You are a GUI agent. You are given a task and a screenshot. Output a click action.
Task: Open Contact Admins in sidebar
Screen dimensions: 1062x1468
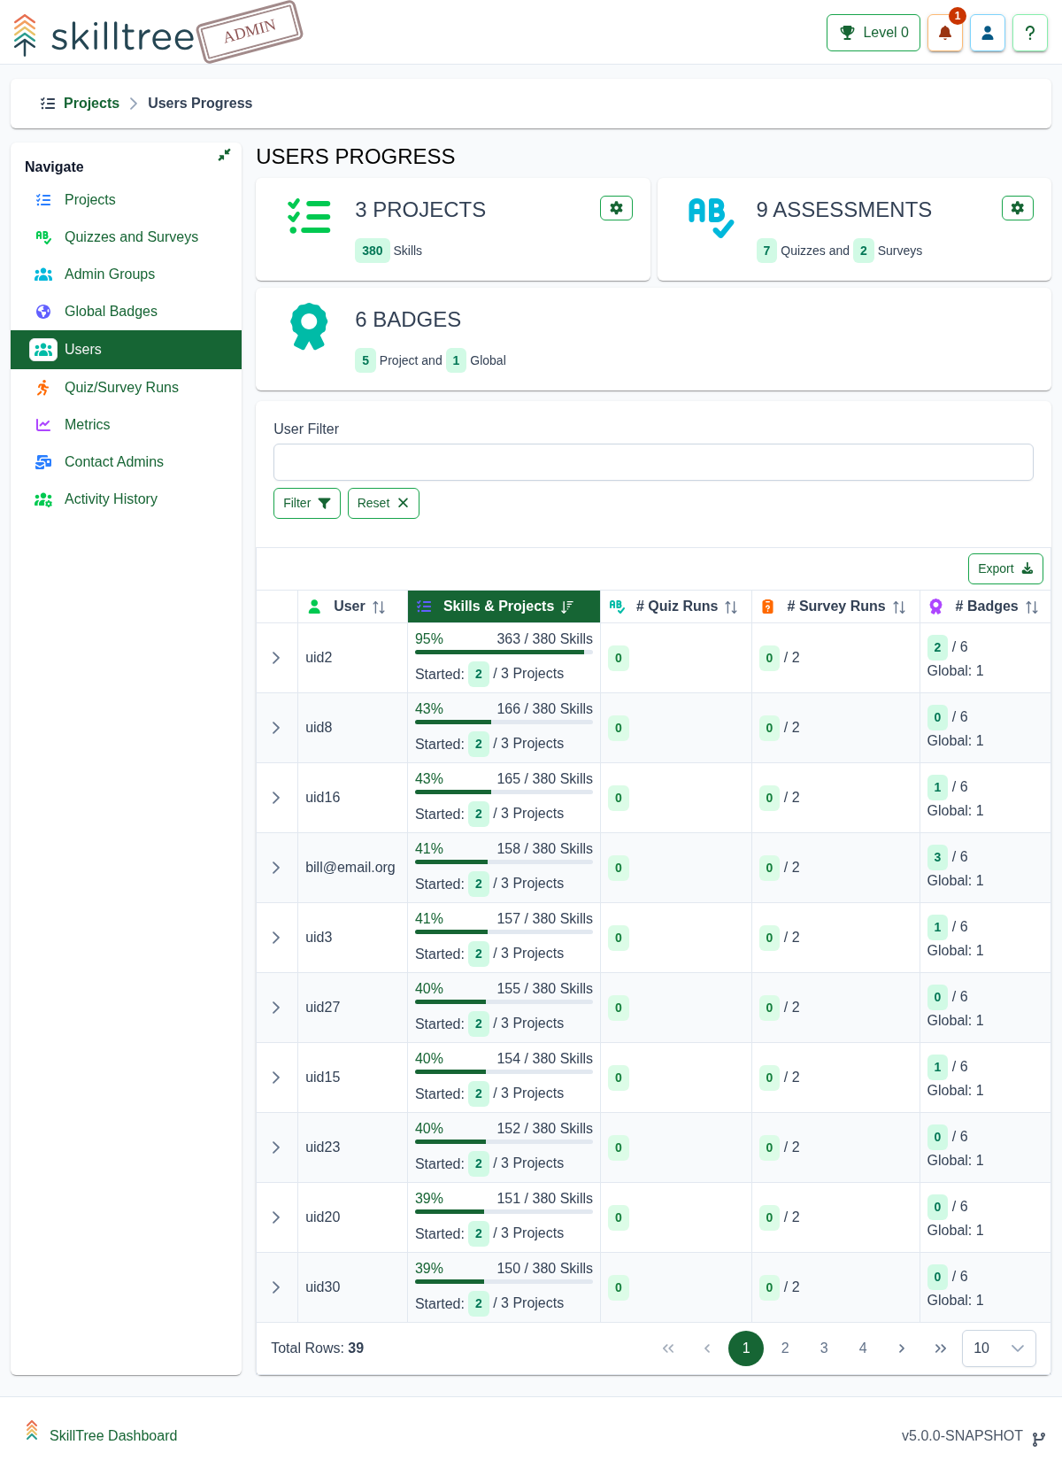tap(126, 462)
